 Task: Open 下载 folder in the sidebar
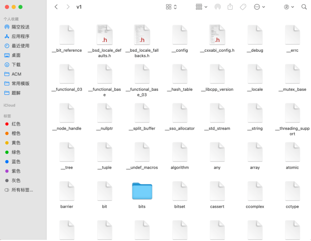pos(12,64)
